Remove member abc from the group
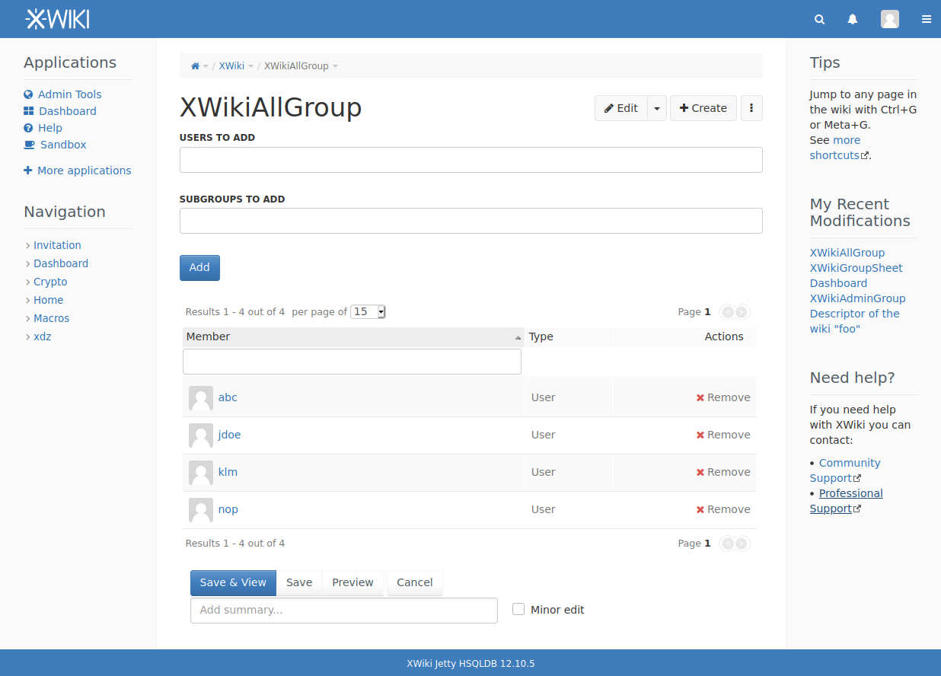The width and height of the screenshot is (941, 676). coord(723,397)
